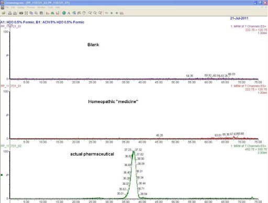Click the green pharmaceutical peak apex
This screenshot has height=203, width=268.
[134, 151]
